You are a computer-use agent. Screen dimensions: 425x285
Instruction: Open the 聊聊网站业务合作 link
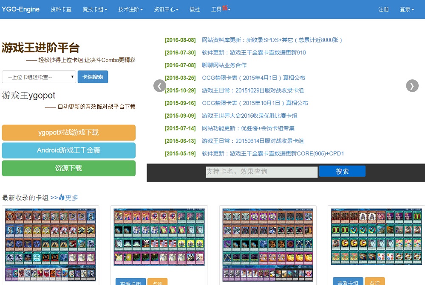pos(224,65)
